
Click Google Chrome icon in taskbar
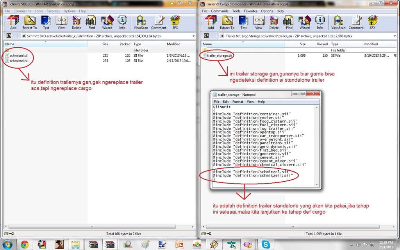[24, 245]
